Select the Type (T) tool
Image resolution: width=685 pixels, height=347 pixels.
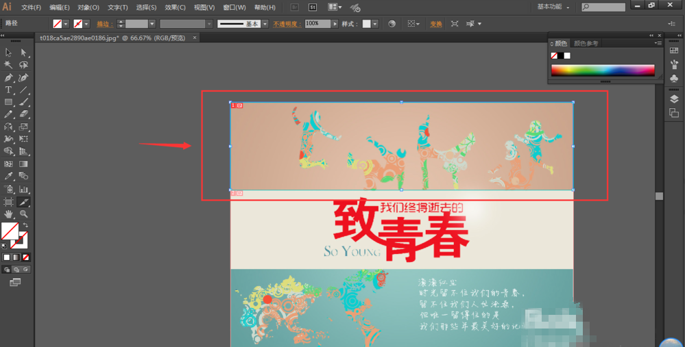9,90
